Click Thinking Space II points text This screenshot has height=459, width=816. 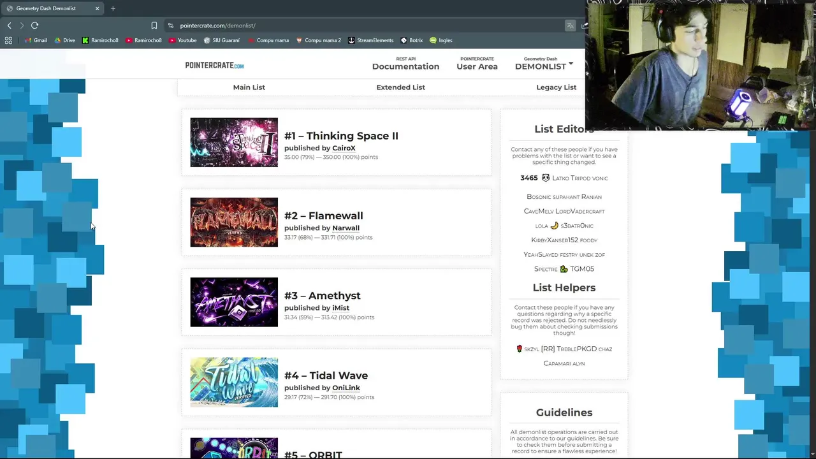331,157
